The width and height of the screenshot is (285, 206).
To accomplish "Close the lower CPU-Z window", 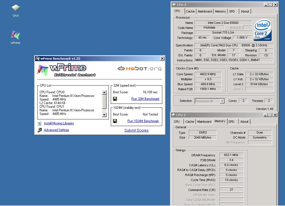I will click(x=275, y=115).
